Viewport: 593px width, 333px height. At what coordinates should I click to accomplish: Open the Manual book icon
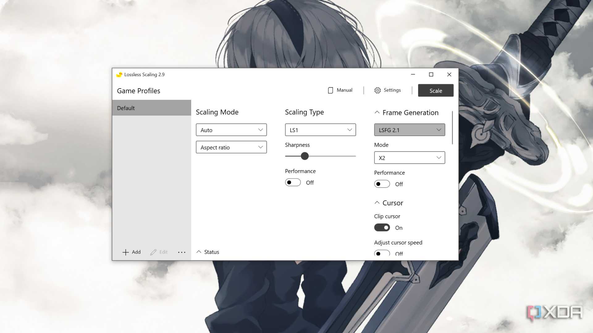330,90
